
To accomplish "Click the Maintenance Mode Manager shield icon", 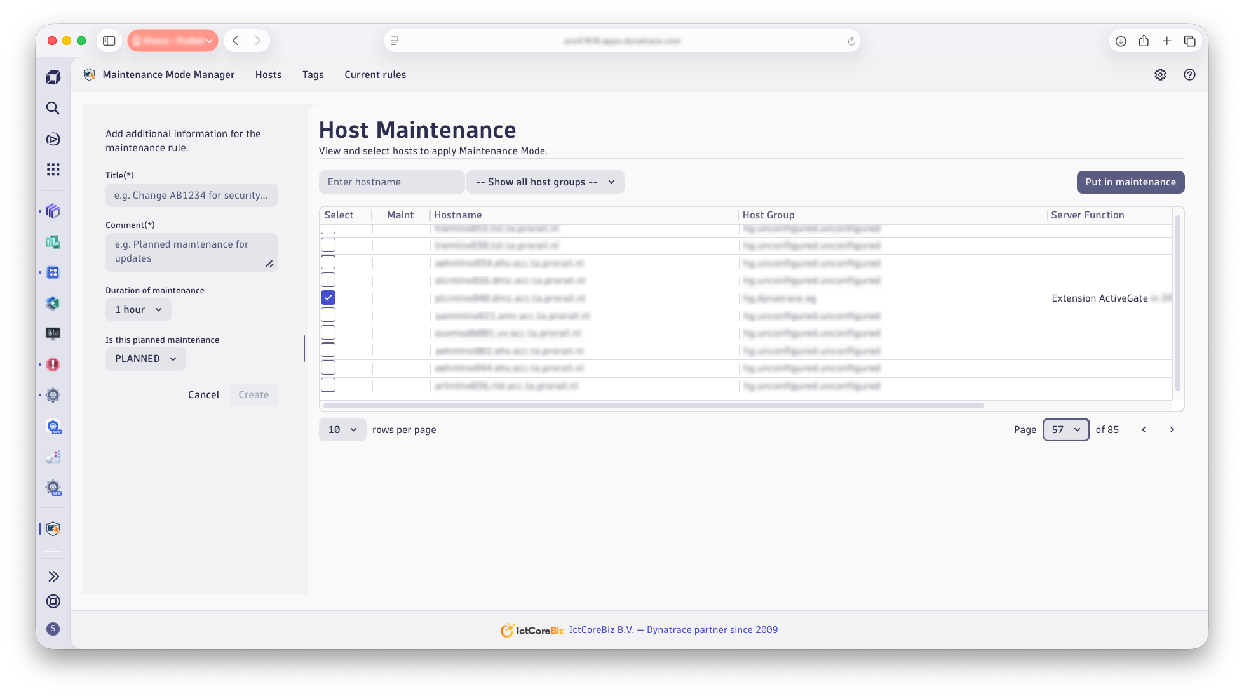I will tap(89, 74).
